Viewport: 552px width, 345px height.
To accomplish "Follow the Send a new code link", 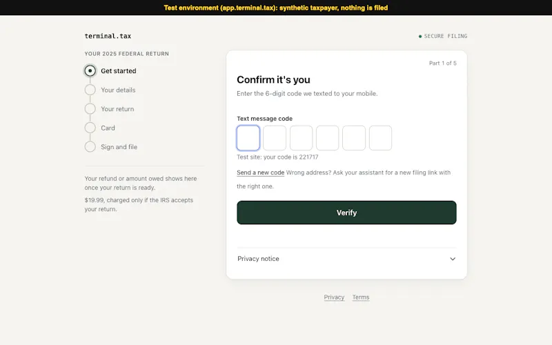I will coord(261,172).
